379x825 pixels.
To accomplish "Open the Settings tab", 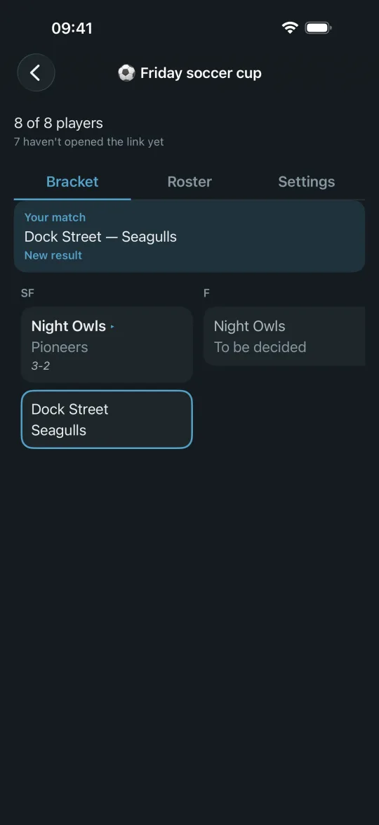I will [307, 181].
